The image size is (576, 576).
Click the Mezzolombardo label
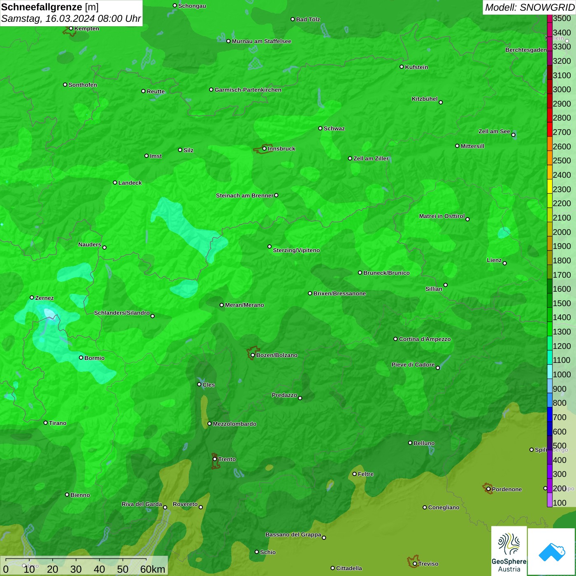point(235,424)
